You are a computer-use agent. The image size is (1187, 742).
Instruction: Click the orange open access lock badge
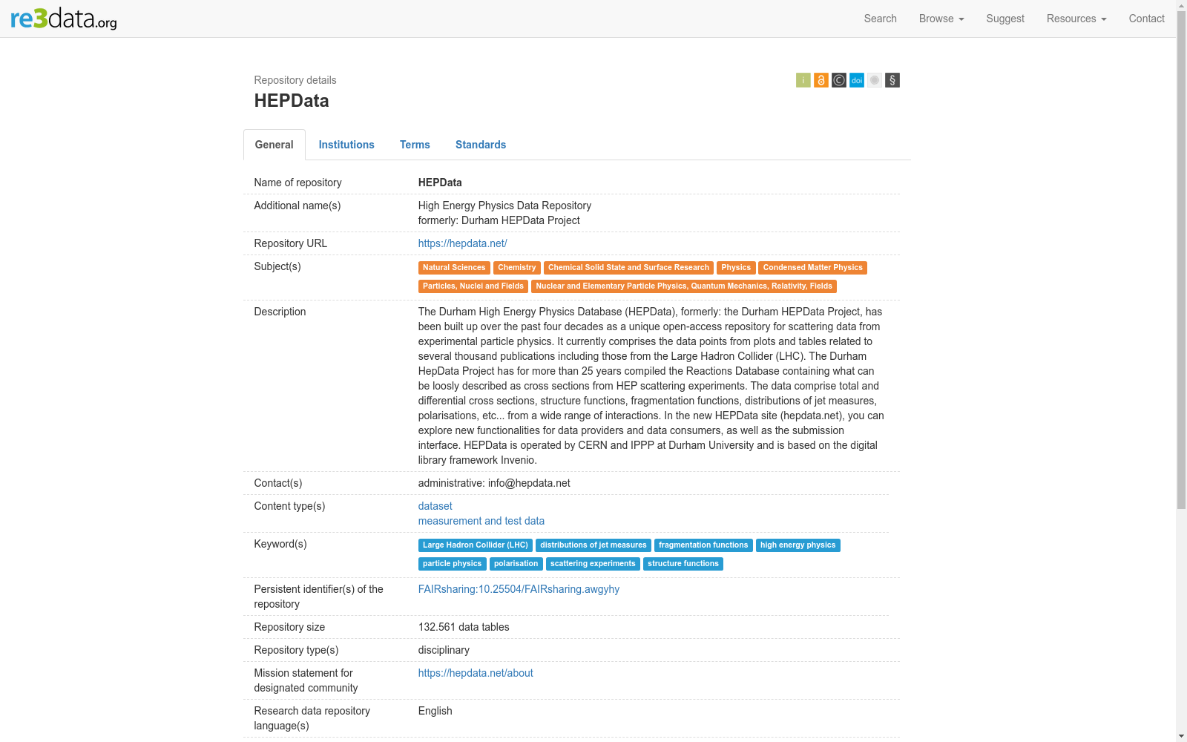(x=821, y=80)
